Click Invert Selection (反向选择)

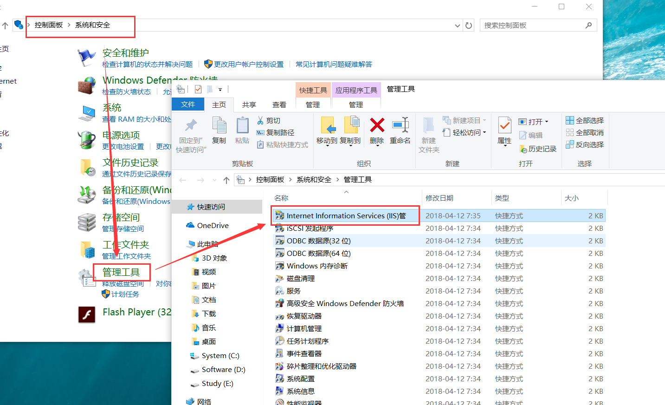(585, 144)
